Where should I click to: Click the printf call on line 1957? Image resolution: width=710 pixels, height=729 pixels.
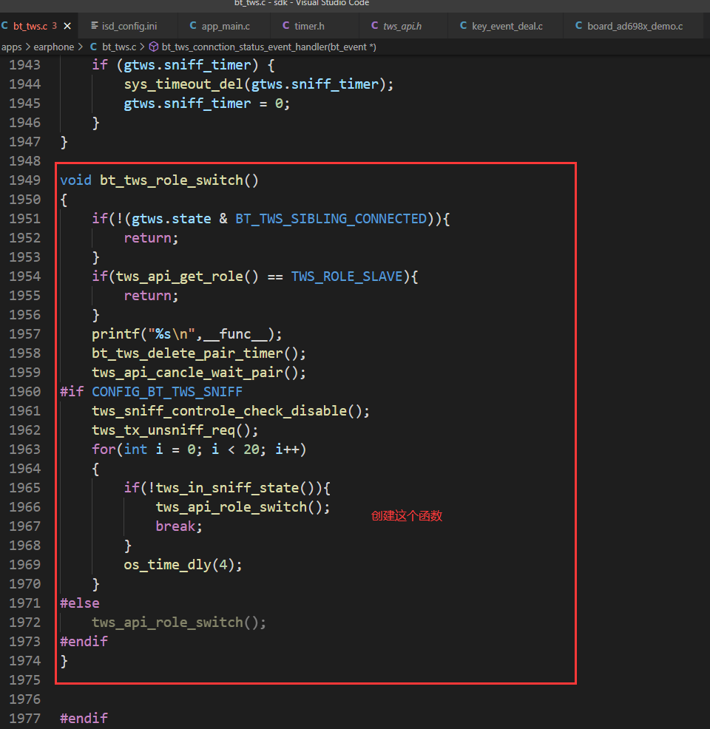point(116,334)
